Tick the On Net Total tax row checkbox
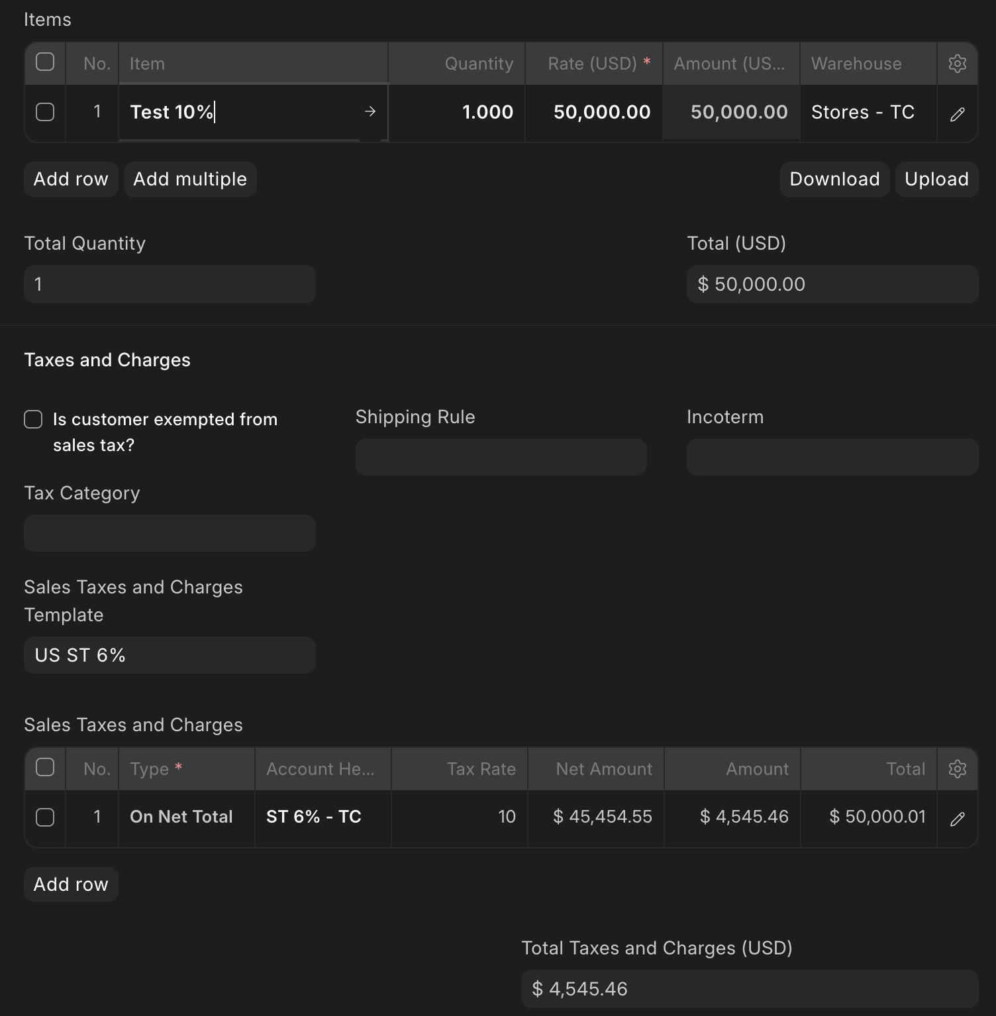 (45, 817)
